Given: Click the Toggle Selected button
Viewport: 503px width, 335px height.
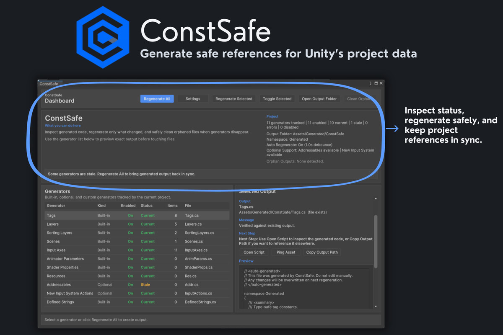Looking at the screenshot, I should (x=277, y=99).
